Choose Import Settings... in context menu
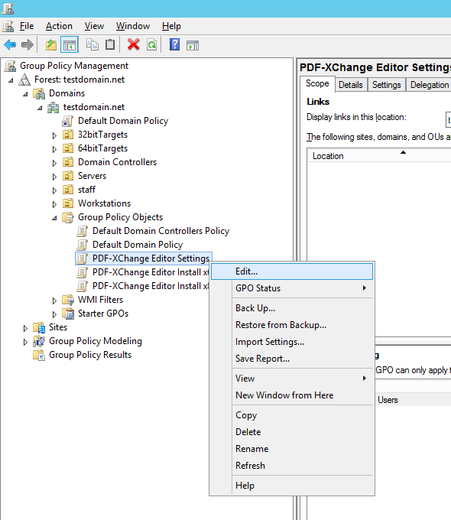 (x=292, y=342)
